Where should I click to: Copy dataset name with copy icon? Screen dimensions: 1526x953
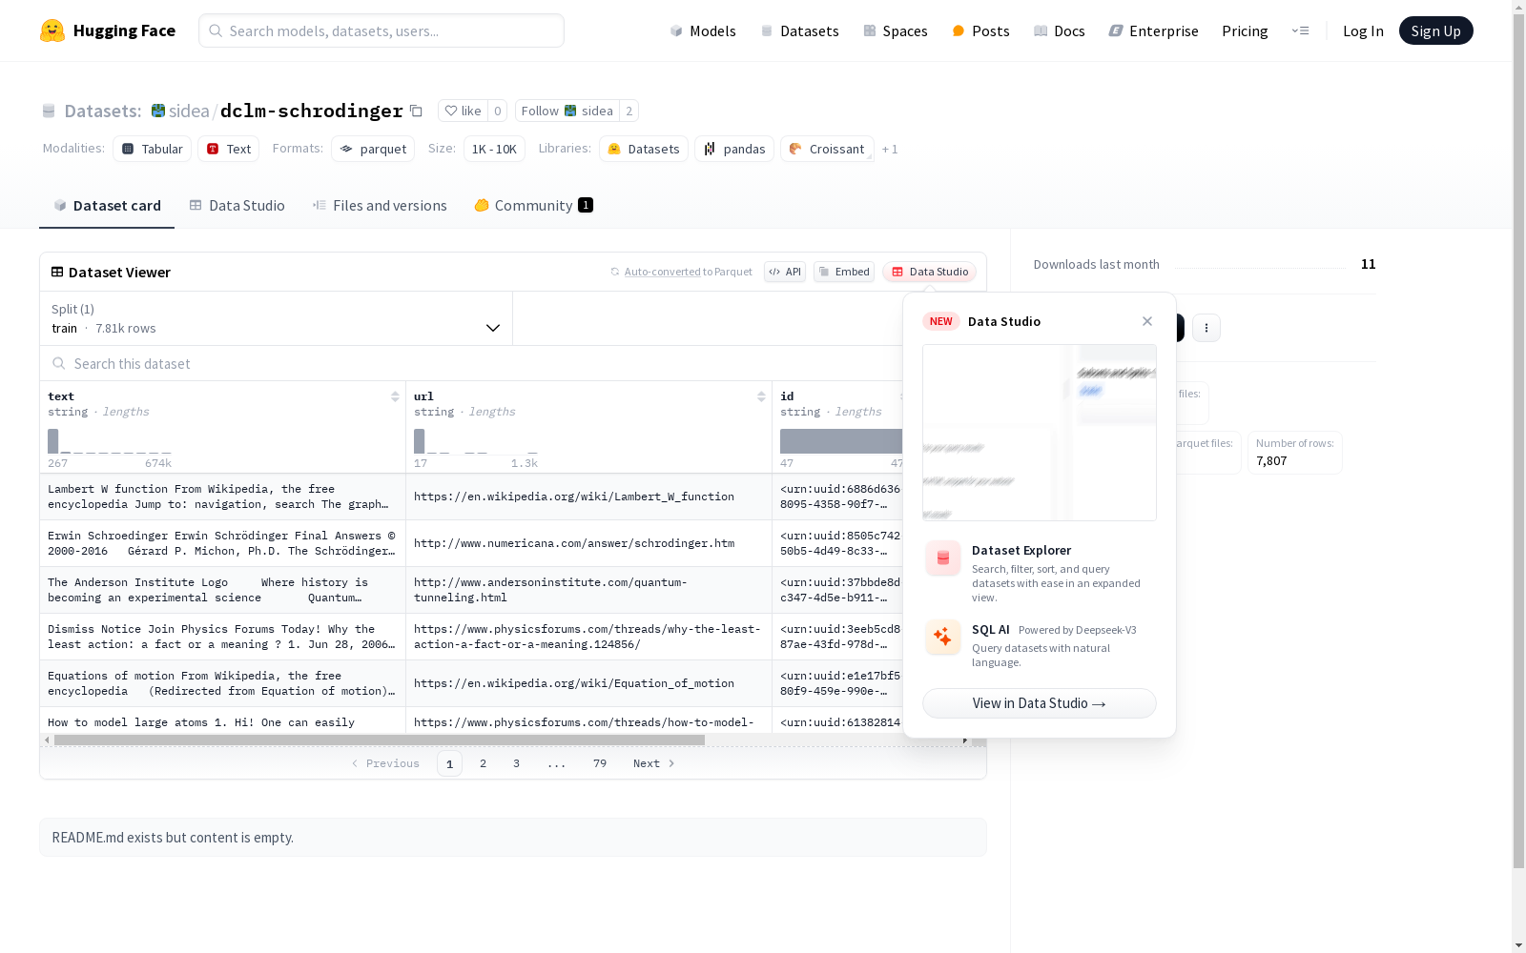(x=416, y=111)
